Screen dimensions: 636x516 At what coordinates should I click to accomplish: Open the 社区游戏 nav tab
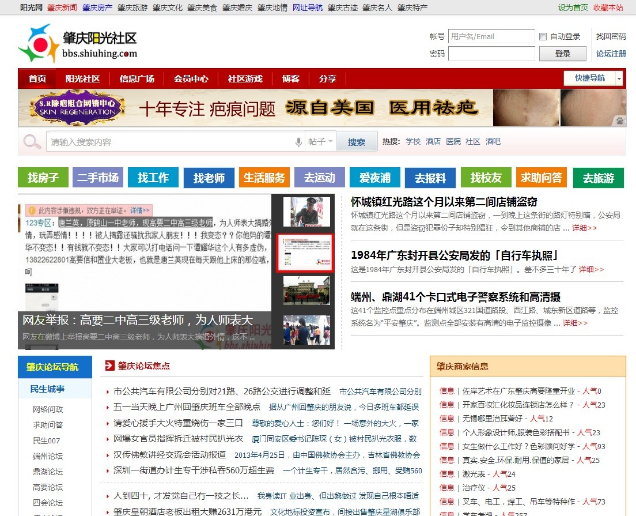245,78
